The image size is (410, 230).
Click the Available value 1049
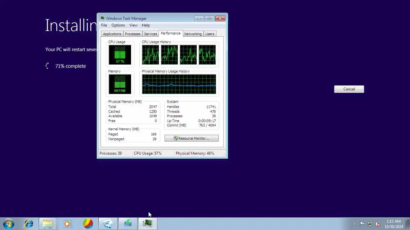coord(153,116)
